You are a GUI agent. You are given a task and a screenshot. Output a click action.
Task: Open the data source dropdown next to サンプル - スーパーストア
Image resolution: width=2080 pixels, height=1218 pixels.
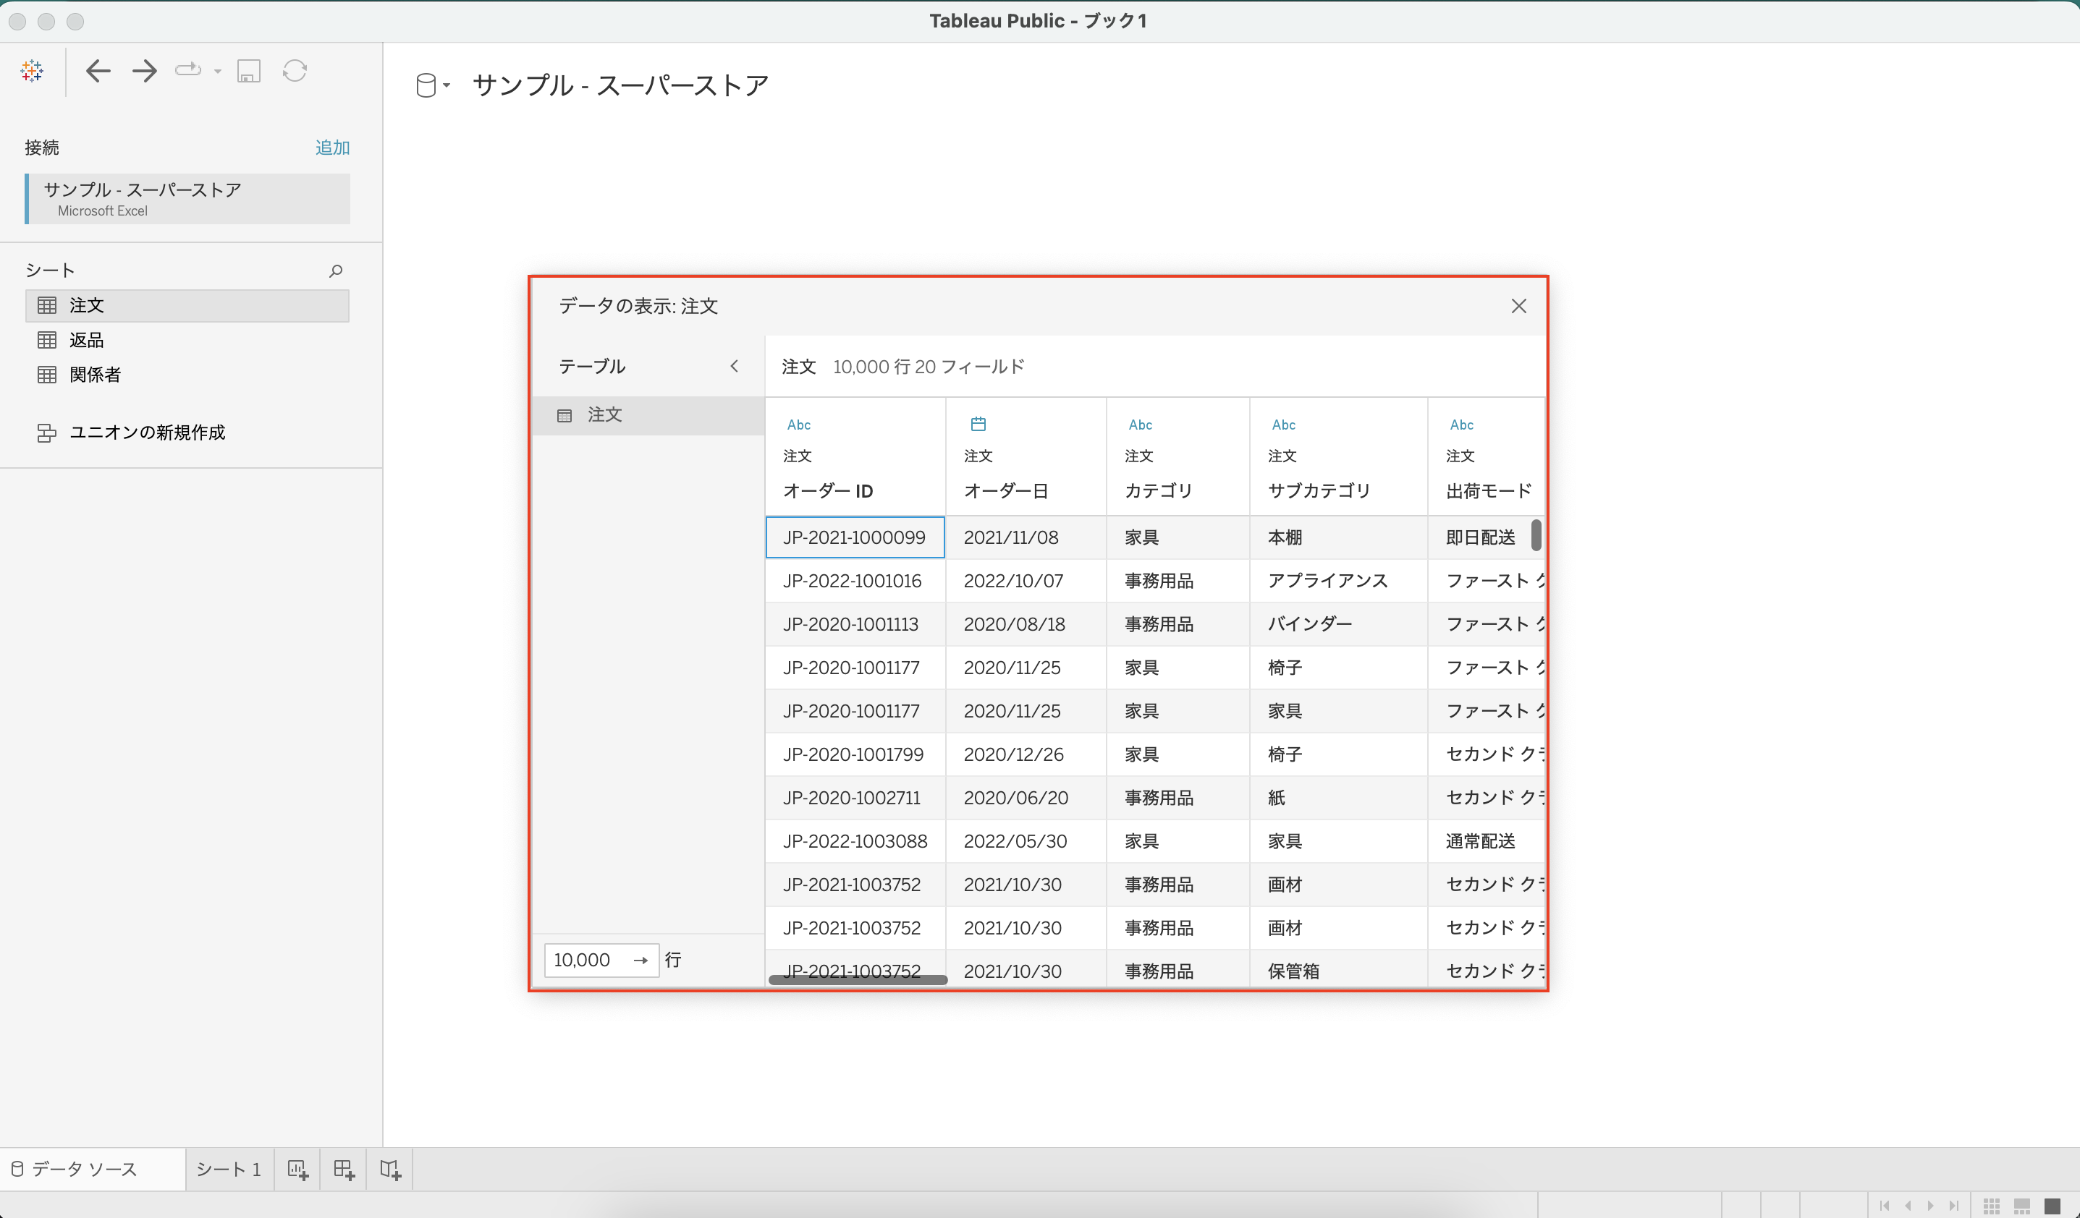[447, 85]
